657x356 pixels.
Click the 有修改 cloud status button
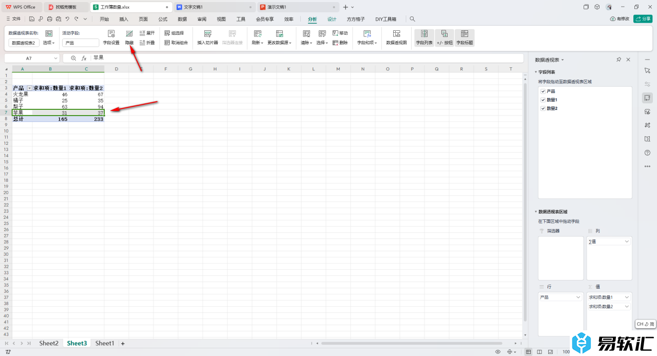(x=620, y=19)
